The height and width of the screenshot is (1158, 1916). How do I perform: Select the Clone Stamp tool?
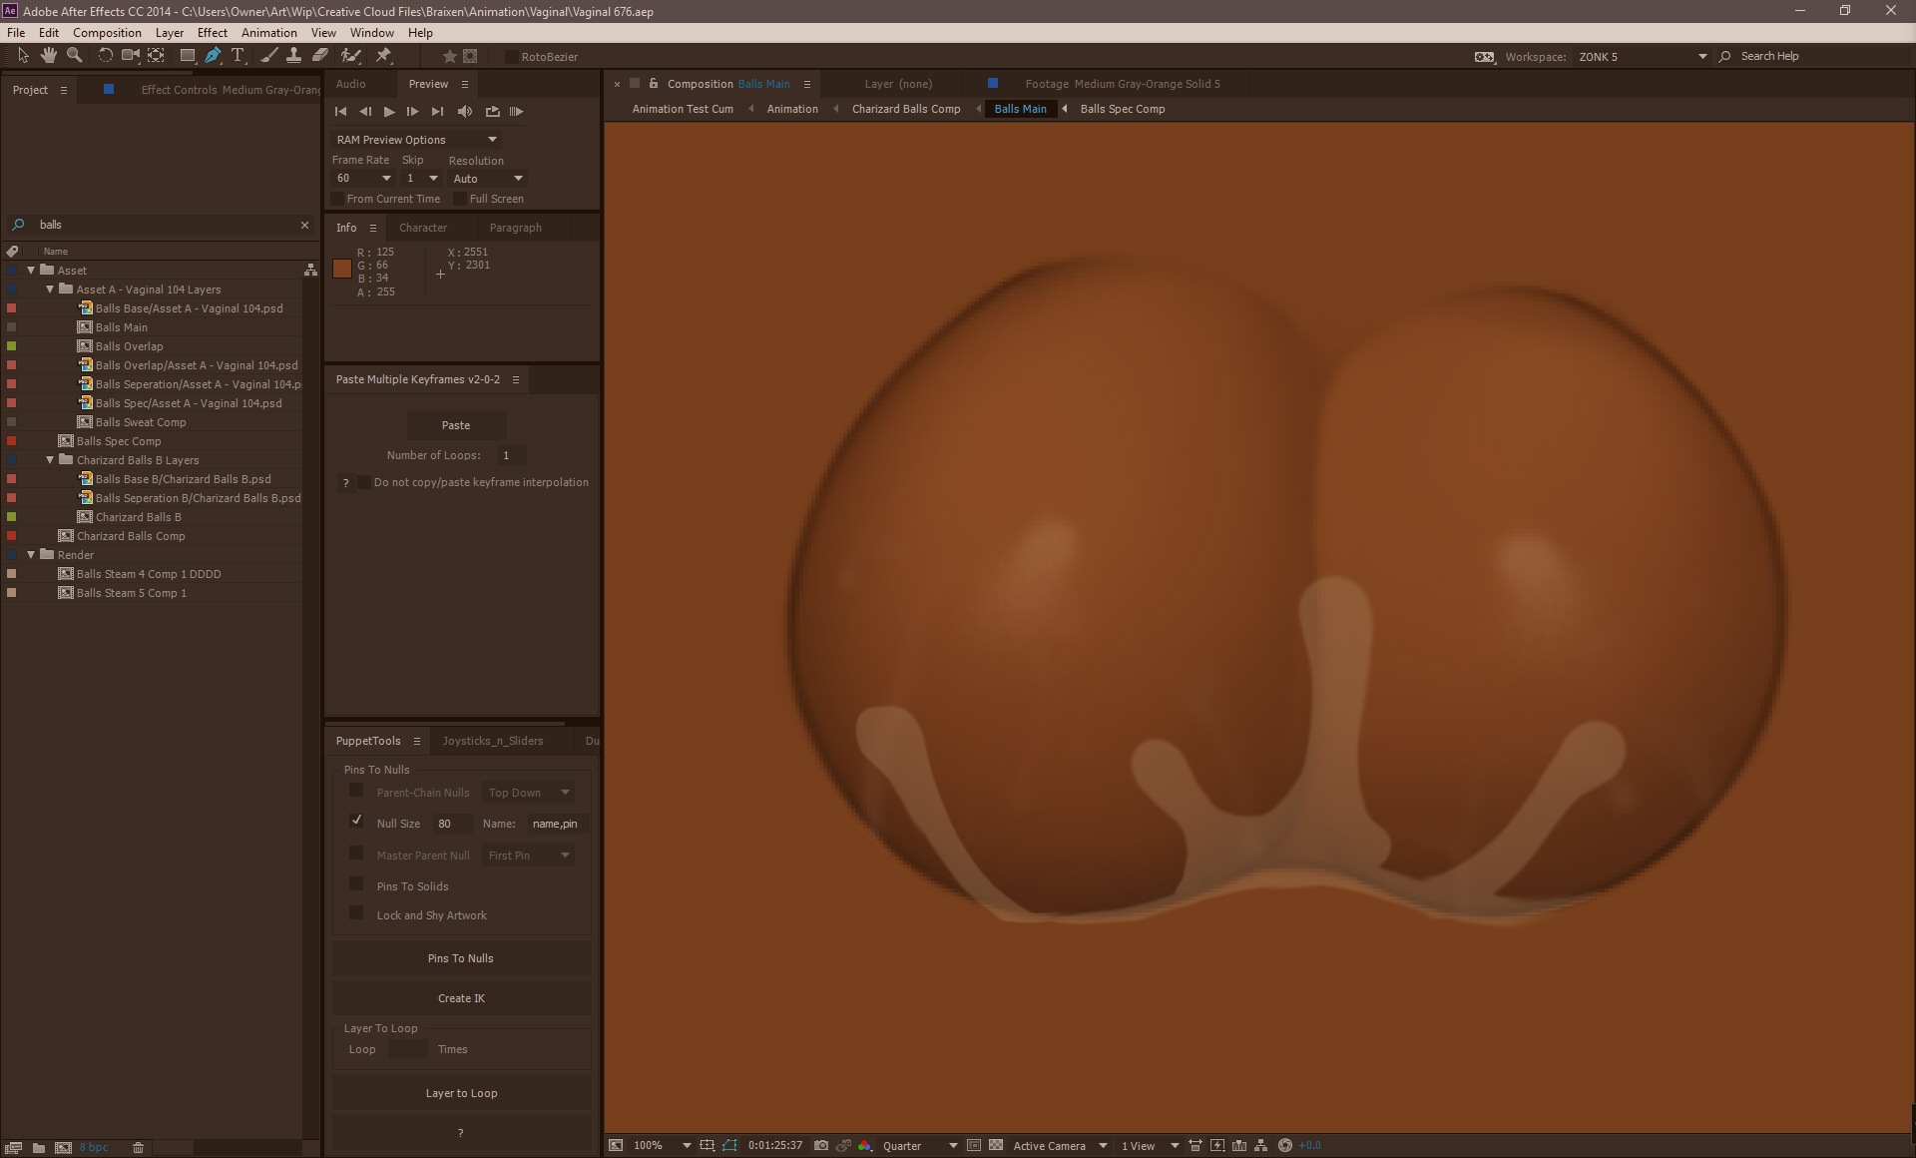point(293,56)
